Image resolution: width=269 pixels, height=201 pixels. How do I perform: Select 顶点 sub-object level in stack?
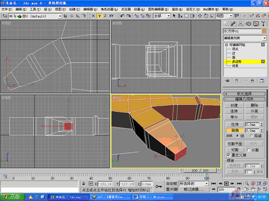tap(235, 49)
